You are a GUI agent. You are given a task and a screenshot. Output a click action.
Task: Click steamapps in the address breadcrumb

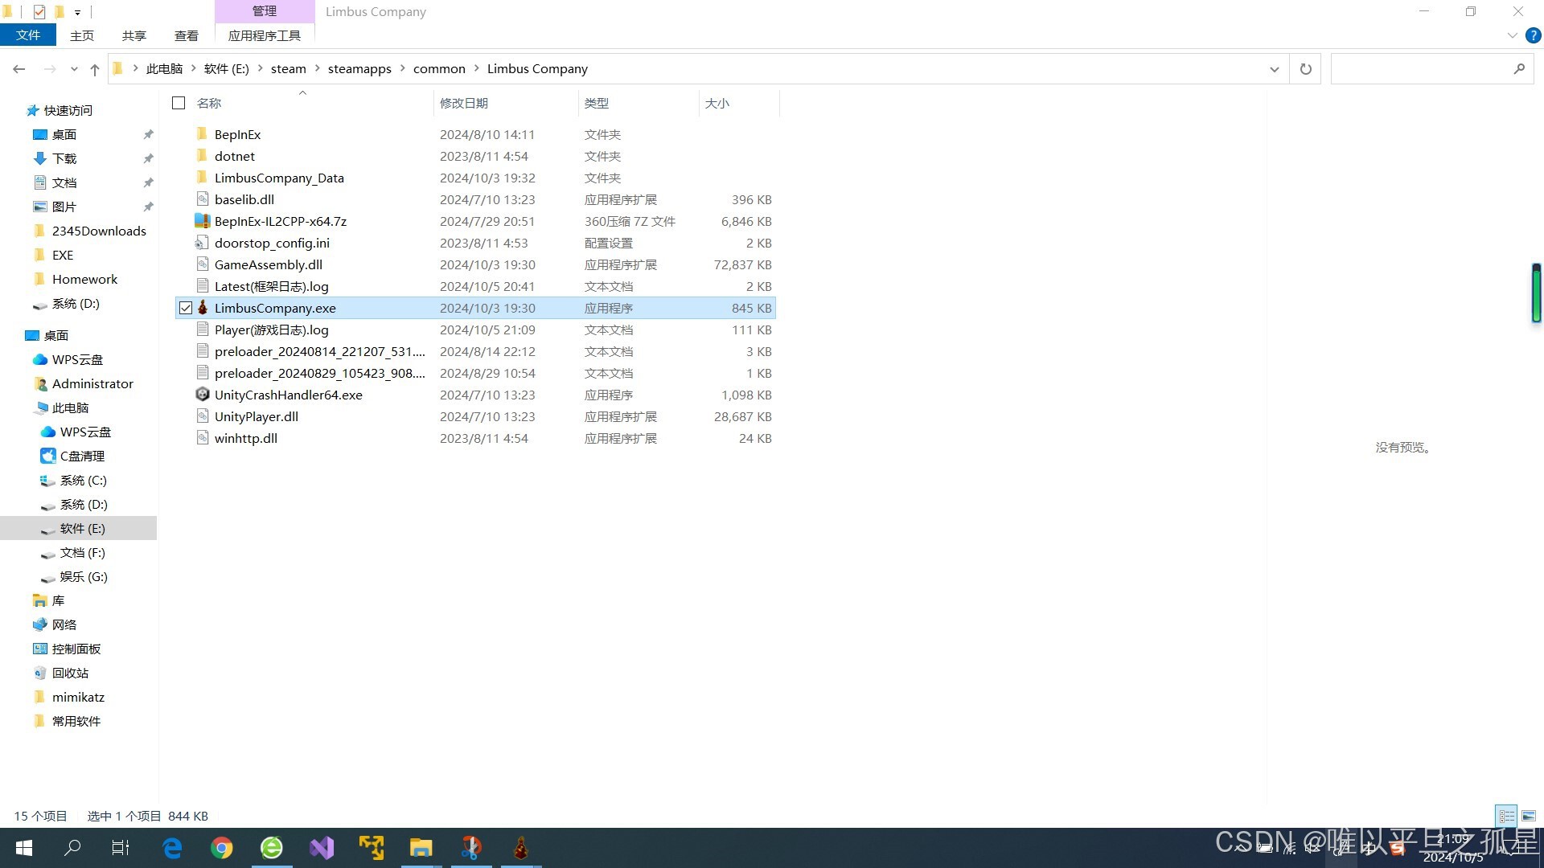tap(359, 69)
